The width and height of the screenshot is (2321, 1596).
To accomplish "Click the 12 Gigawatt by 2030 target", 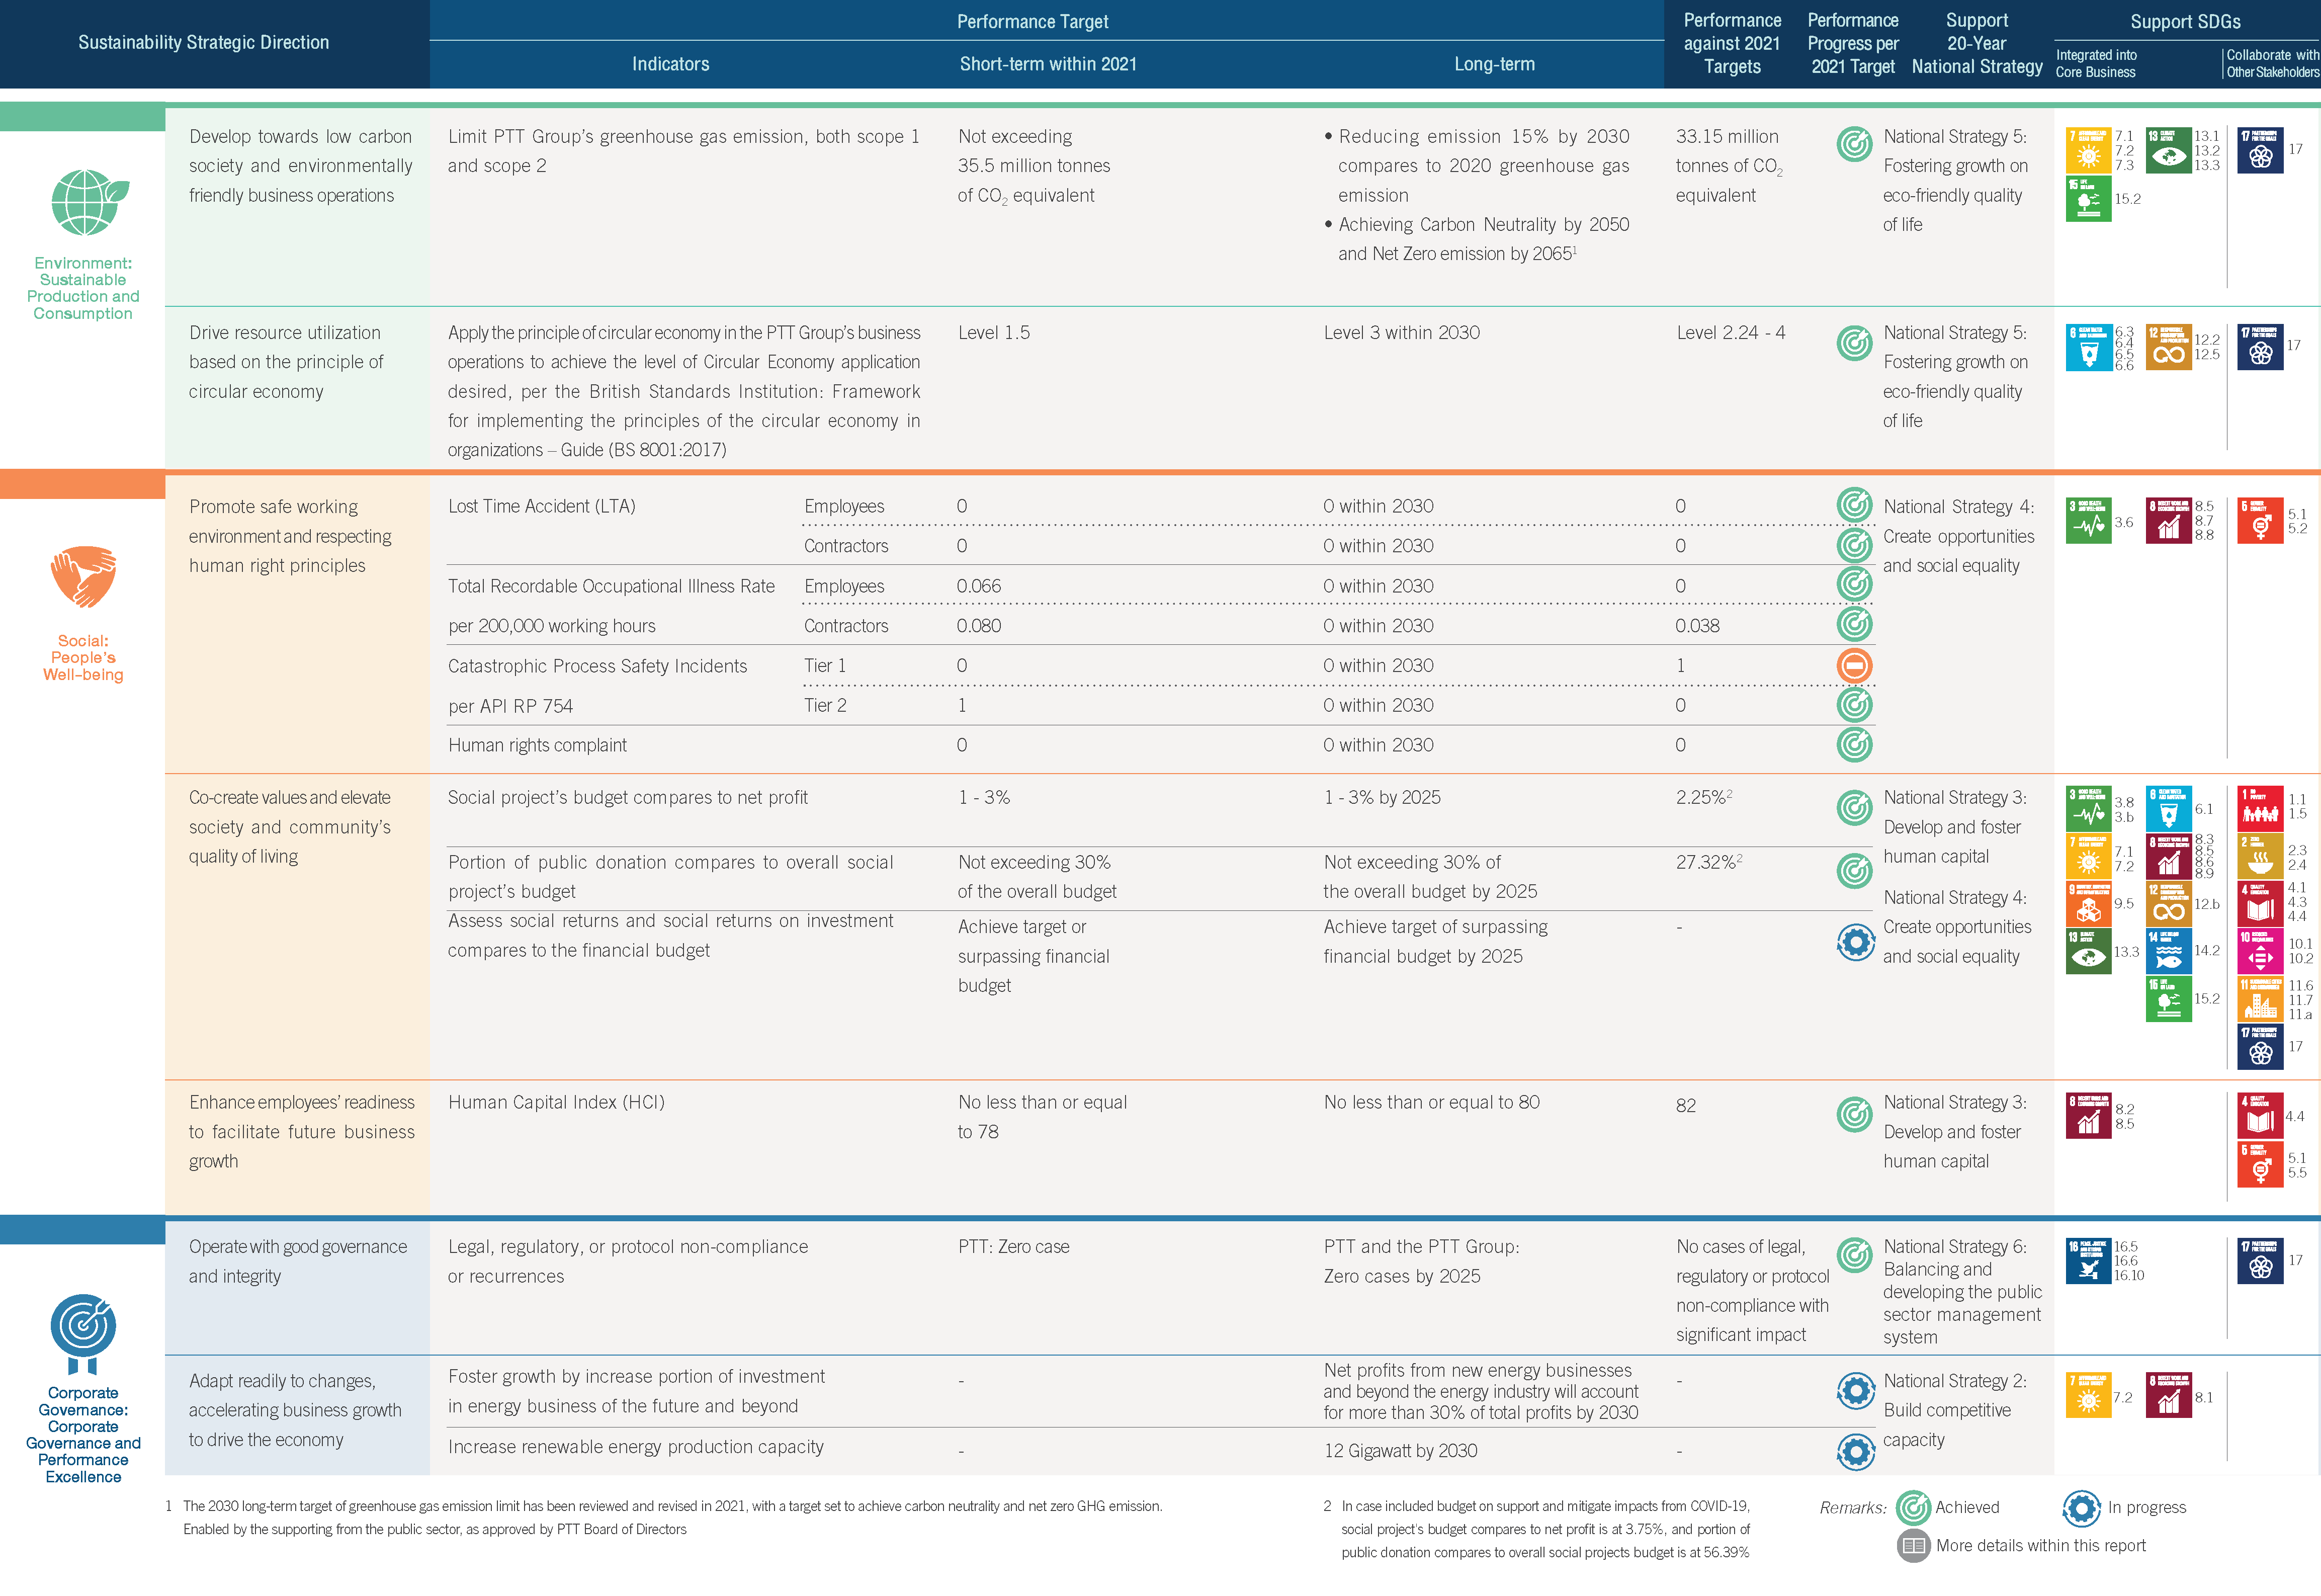I will [x=1401, y=1451].
